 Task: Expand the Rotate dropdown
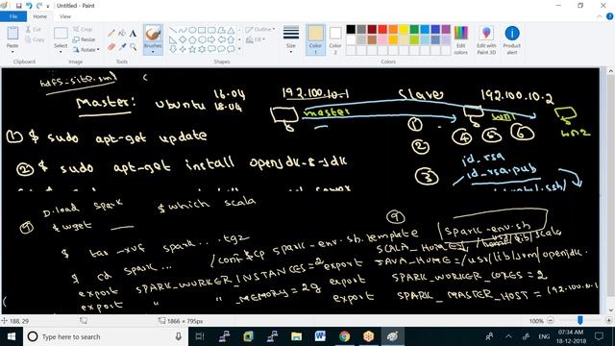[x=98, y=50]
